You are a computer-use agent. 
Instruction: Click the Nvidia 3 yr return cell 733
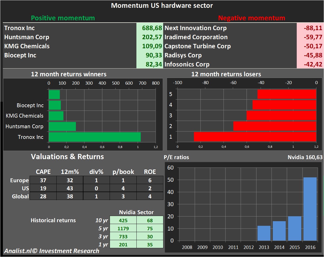[123, 236]
